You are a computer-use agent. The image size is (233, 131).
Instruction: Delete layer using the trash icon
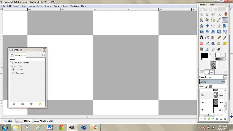[225, 119]
